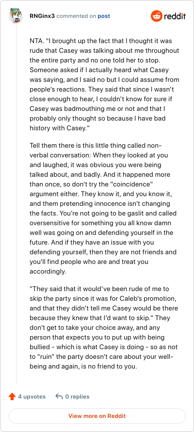Collapse the comment using the vertical thread line

(16, 204)
